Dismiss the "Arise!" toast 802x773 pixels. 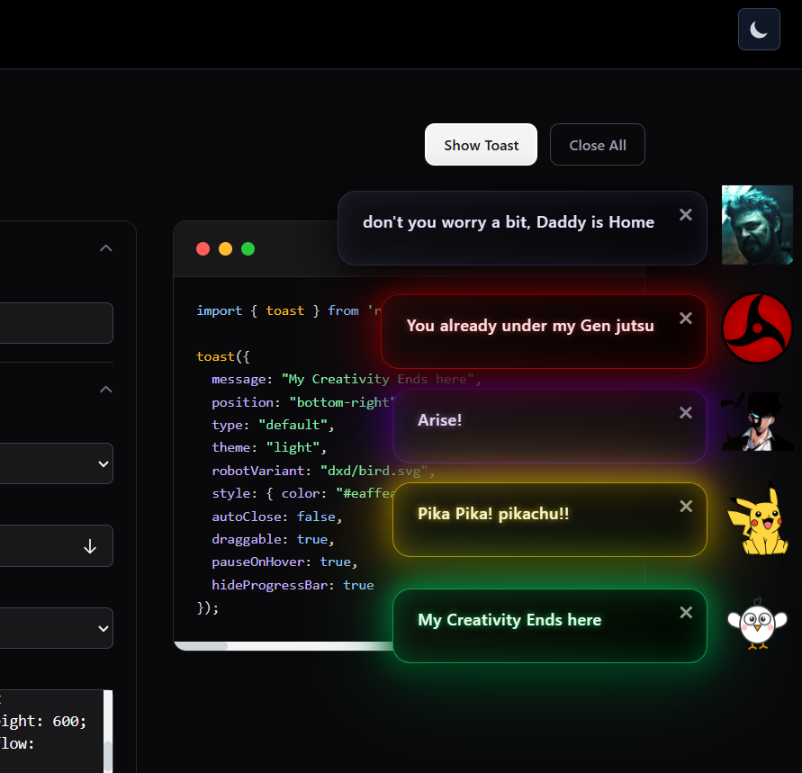pyautogui.click(x=686, y=412)
